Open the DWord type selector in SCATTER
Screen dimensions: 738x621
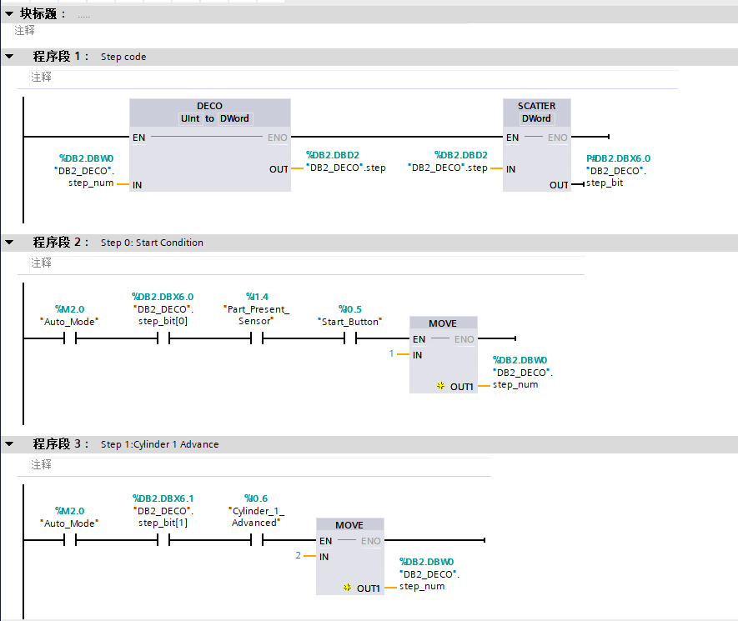pos(536,118)
